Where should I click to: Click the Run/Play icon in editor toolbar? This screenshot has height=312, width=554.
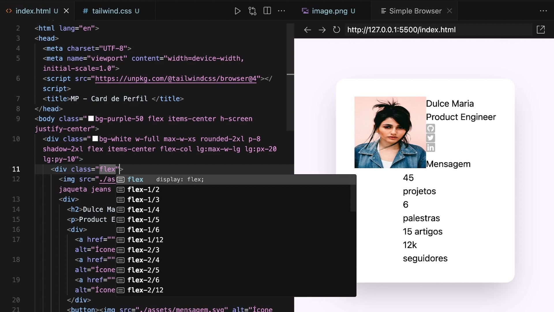237,11
